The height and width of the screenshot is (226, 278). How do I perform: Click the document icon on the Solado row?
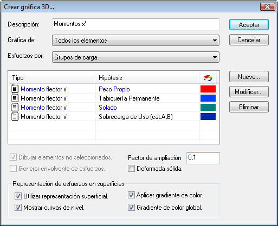(x=15, y=107)
